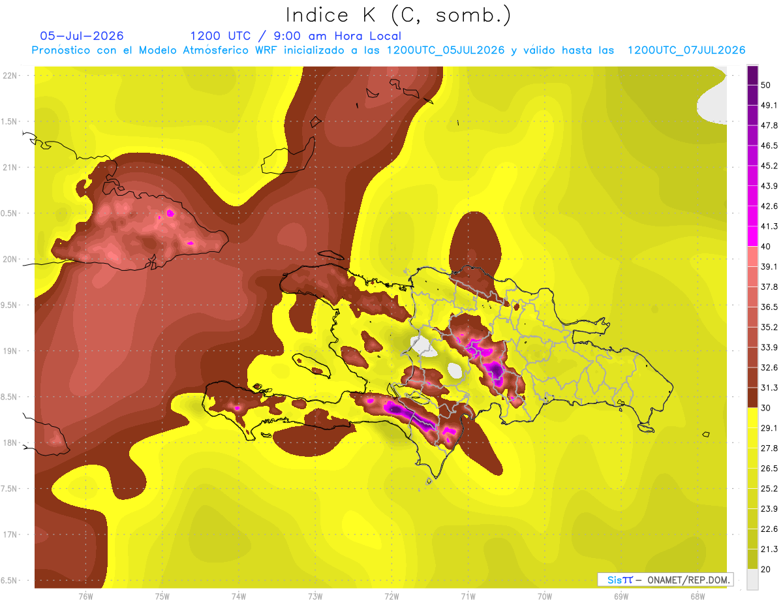Click the 'Indice K (C, somb.)' title
The image size is (783, 605).
(x=398, y=16)
